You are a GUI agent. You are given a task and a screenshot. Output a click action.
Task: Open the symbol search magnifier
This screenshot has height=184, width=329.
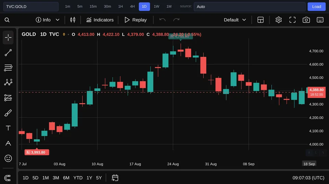point(7,20)
